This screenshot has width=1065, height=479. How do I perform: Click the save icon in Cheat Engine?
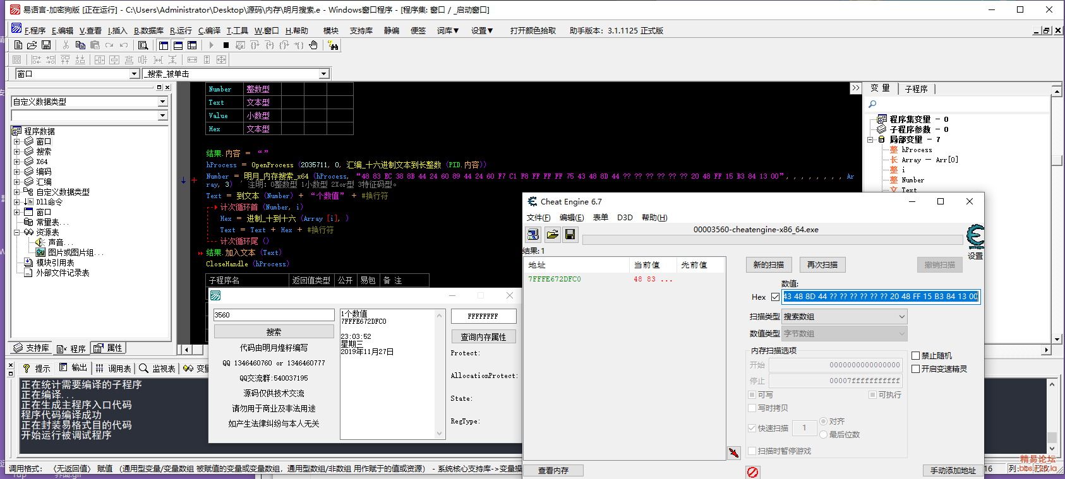pos(570,235)
